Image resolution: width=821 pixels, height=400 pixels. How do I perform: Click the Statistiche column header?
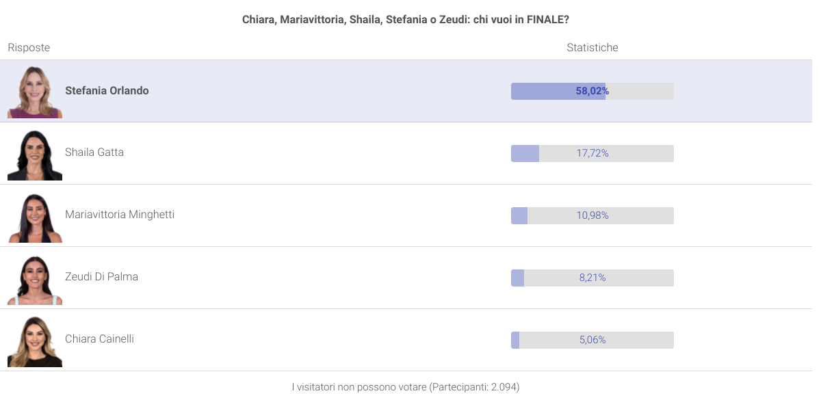pos(592,48)
